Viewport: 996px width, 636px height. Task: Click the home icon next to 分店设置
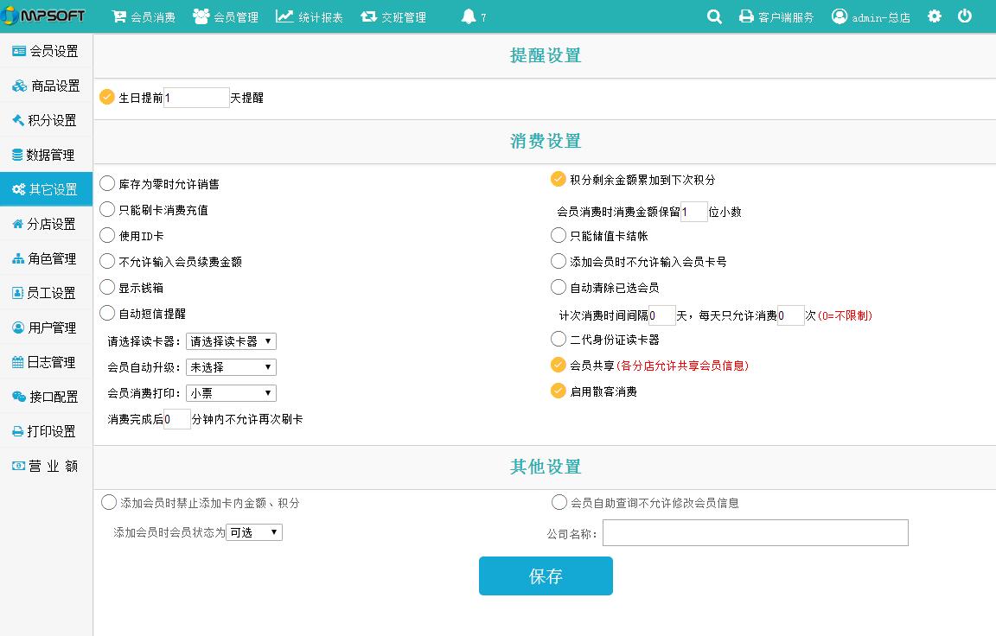[18, 224]
